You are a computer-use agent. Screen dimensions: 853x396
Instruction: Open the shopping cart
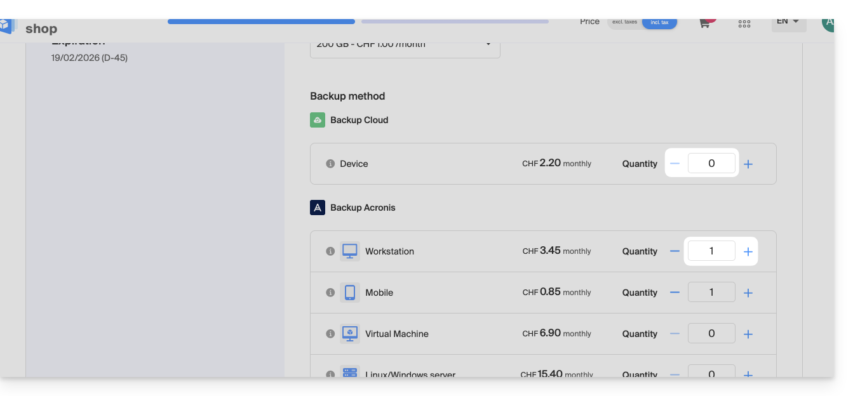point(704,23)
